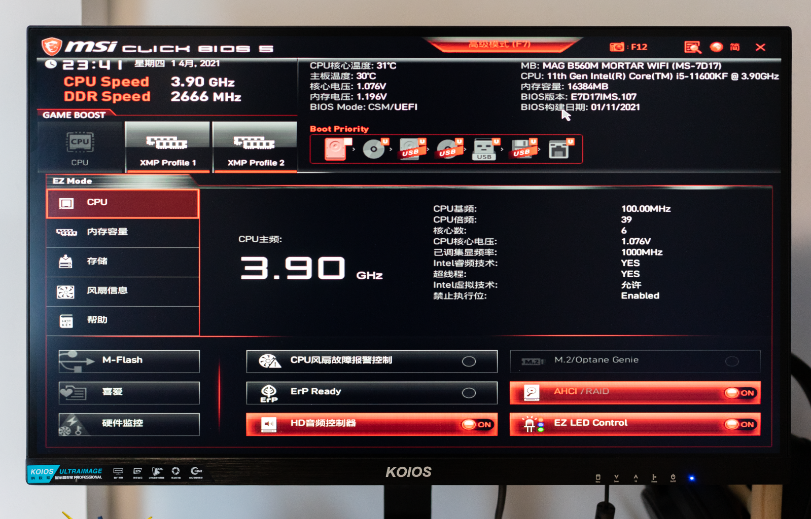Click the GAME BOOST label
811x519 pixels.
74,115
